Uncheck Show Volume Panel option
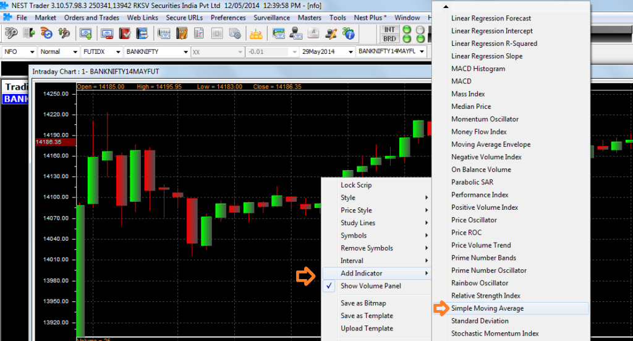633x341 pixels. tap(370, 286)
